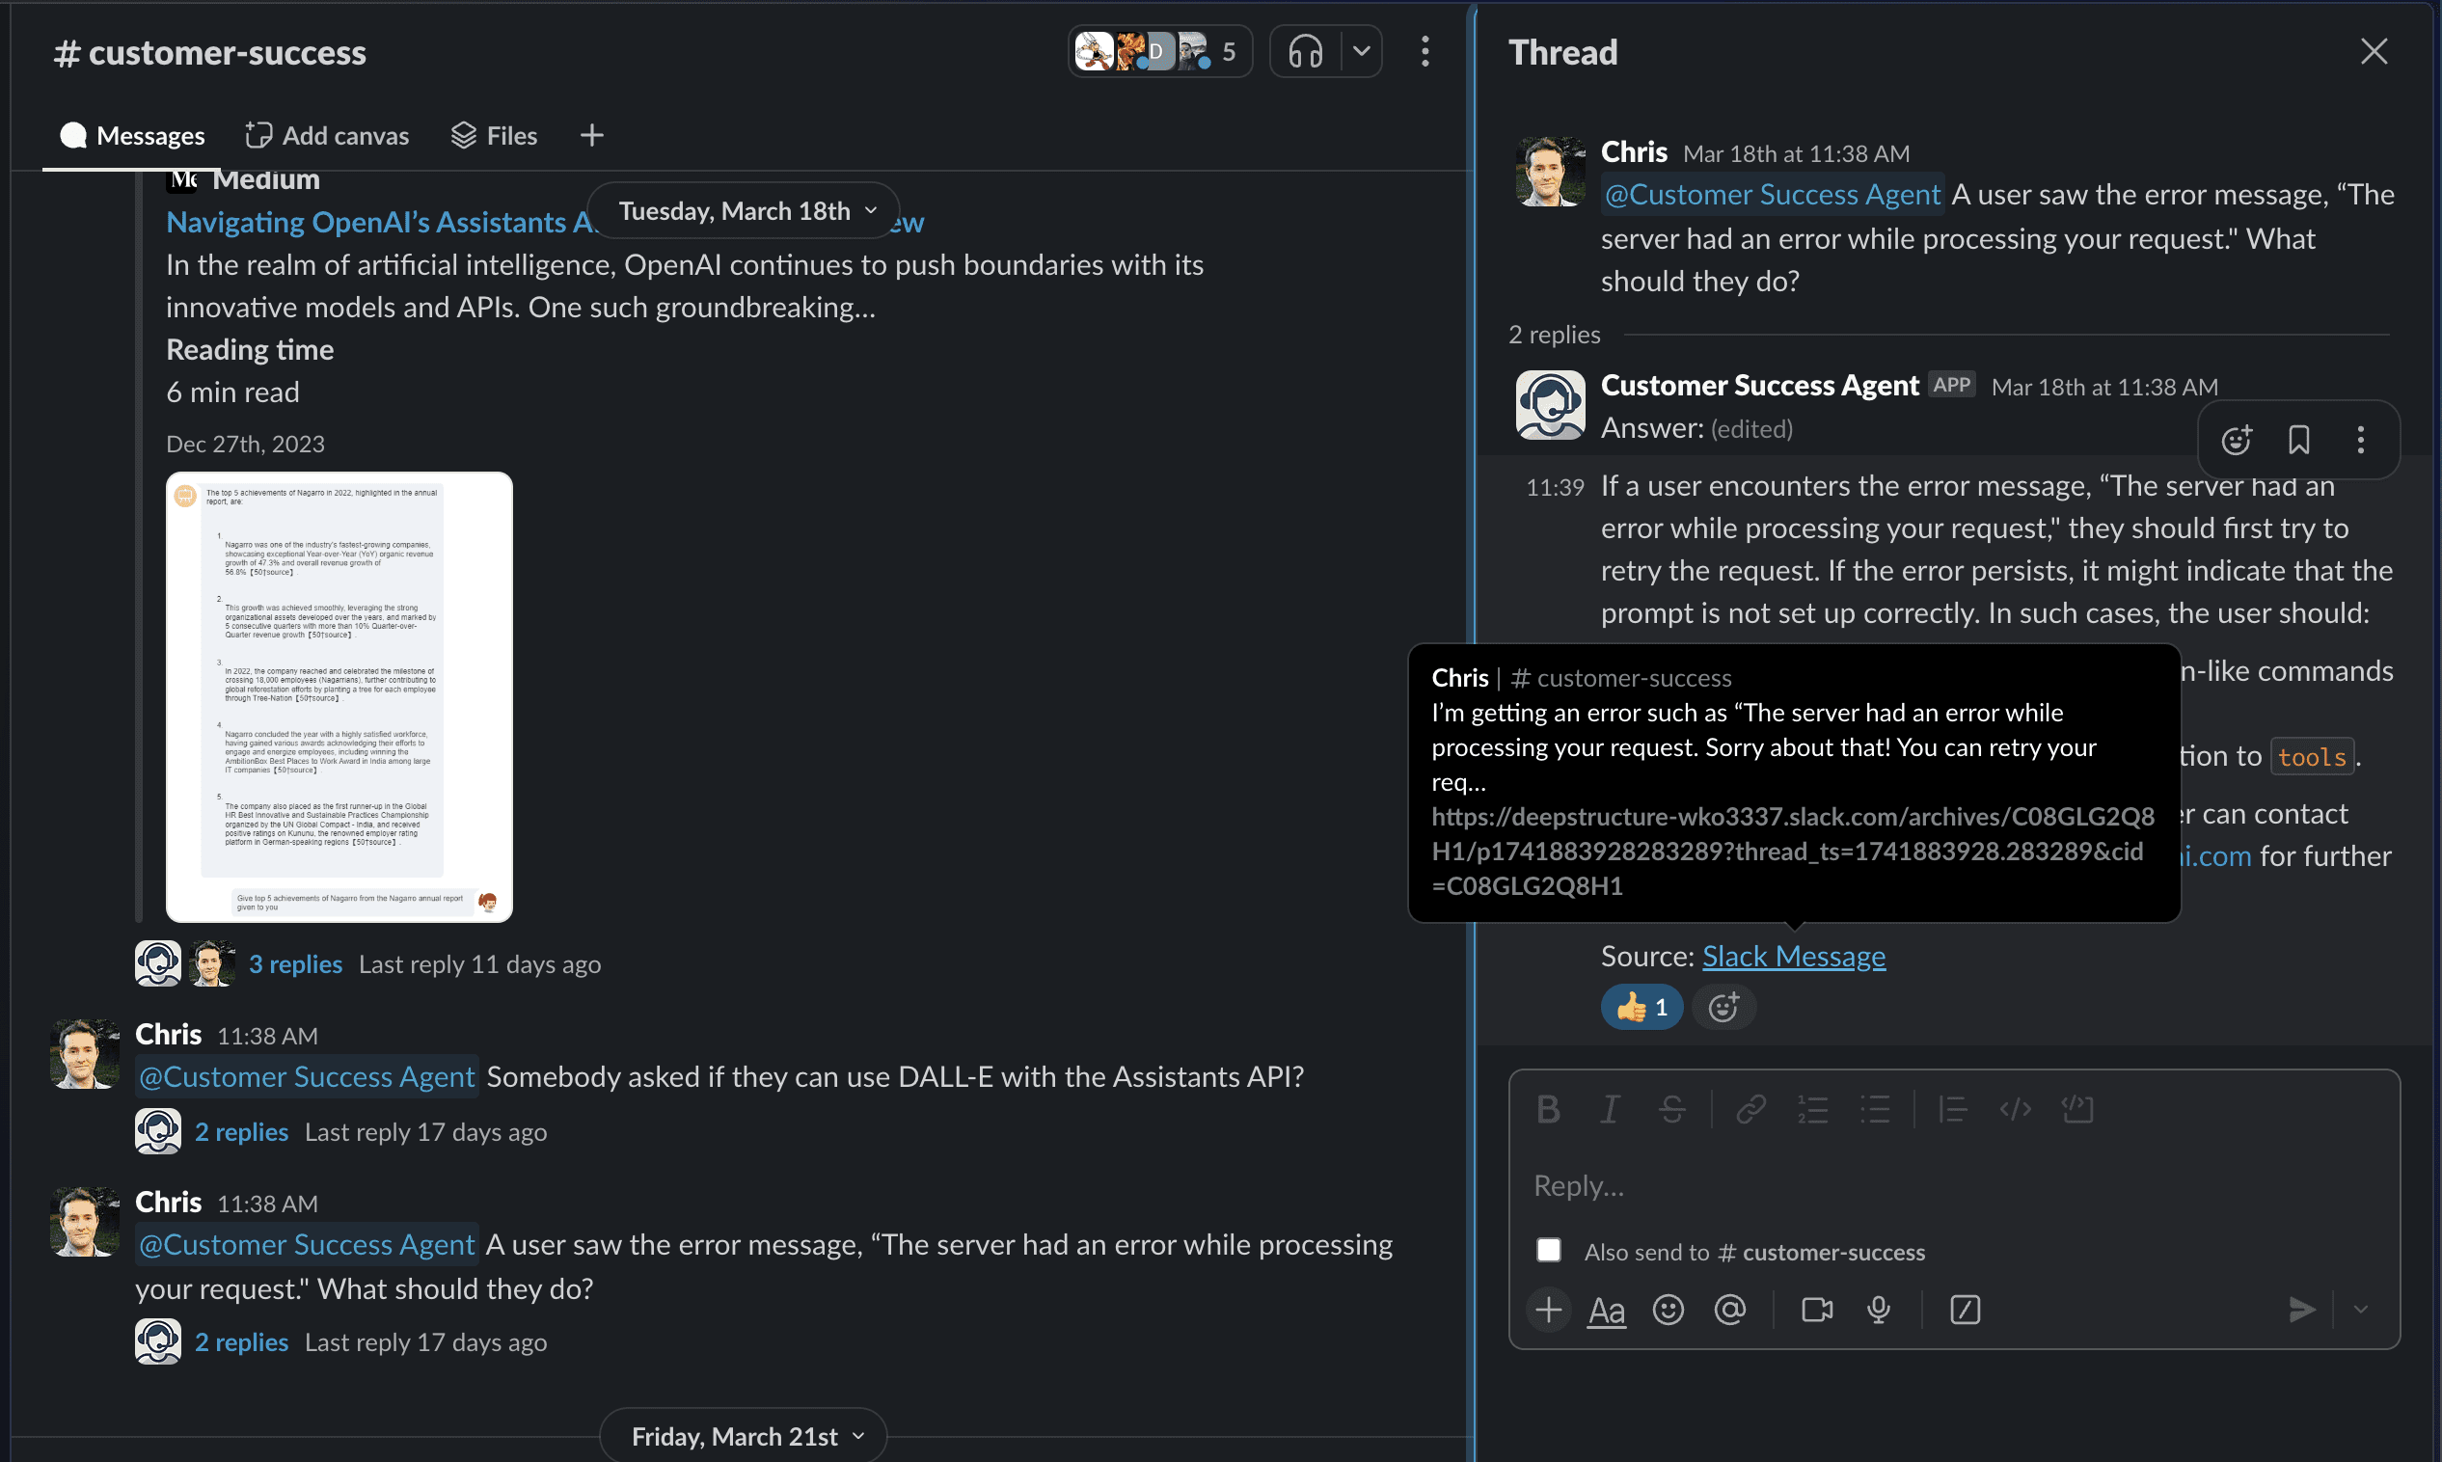Image resolution: width=2442 pixels, height=1462 pixels.
Task: Open the Files tab
Action: point(495,136)
